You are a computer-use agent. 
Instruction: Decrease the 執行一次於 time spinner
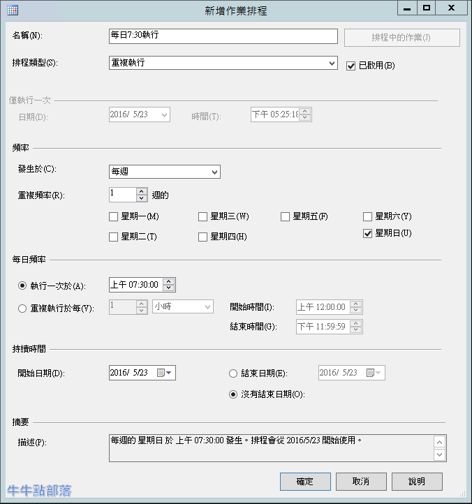click(168, 288)
